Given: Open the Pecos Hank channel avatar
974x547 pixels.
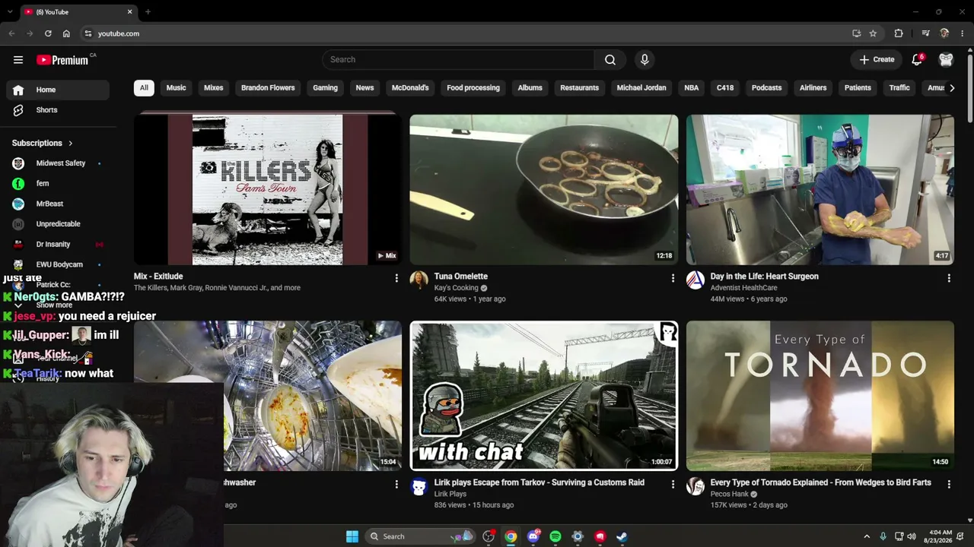Looking at the screenshot, I should point(695,486).
